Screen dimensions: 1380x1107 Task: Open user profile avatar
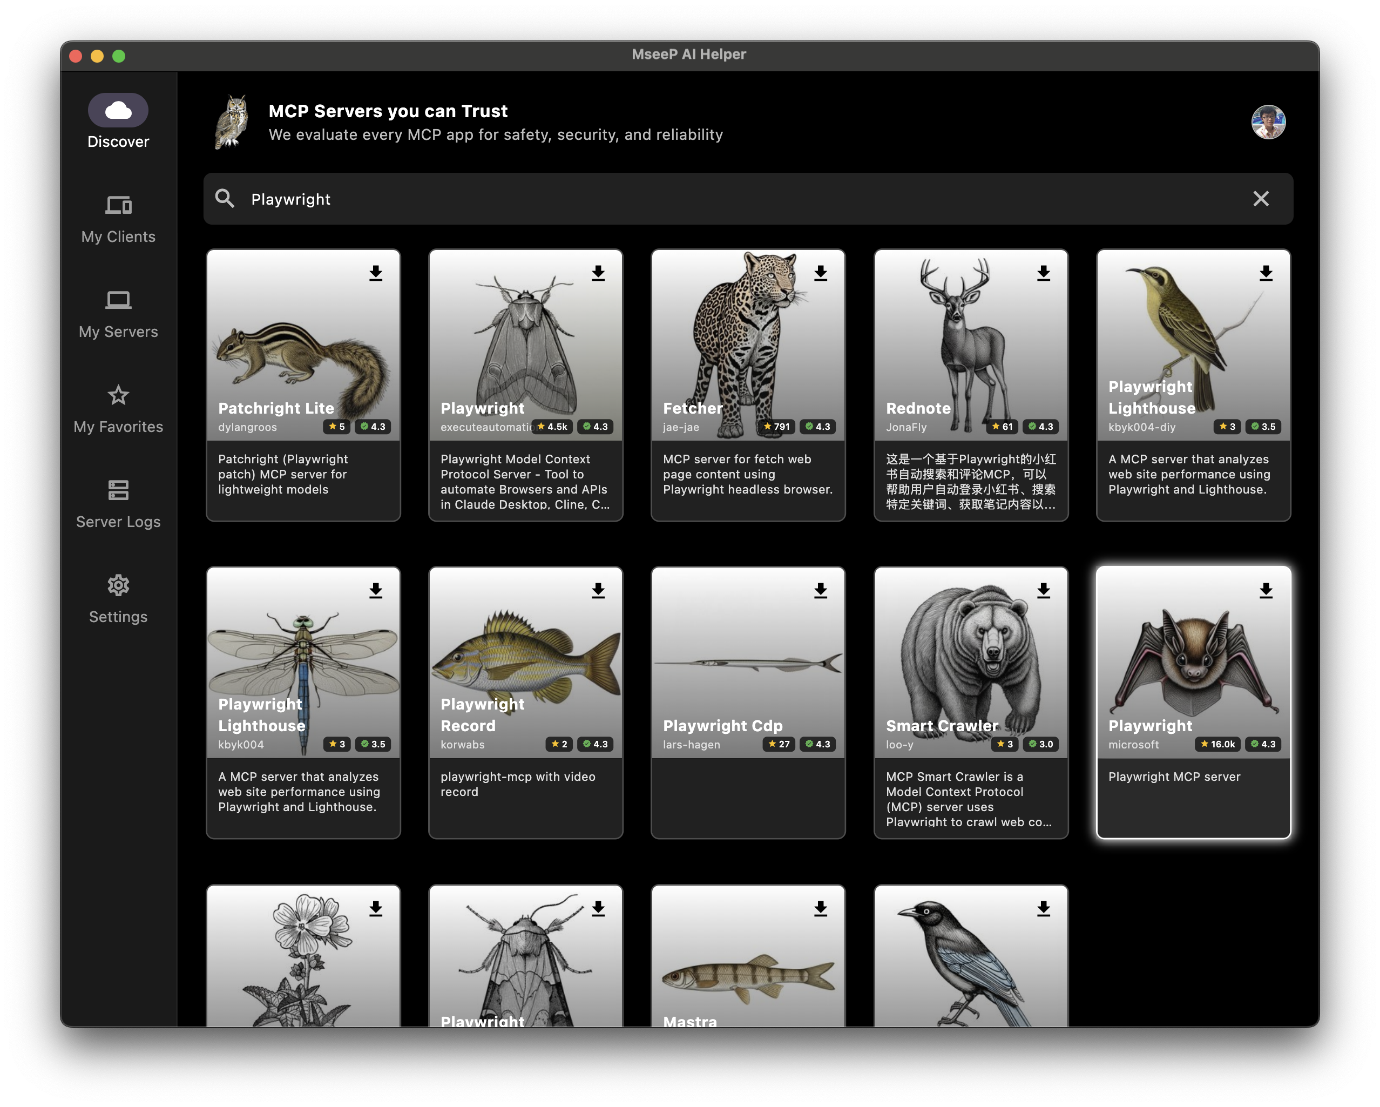[1268, 122]
